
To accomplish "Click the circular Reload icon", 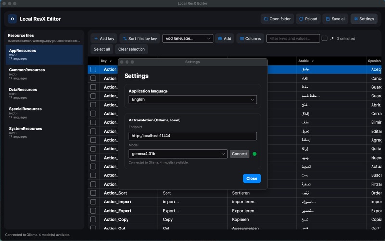I will pyautogui.click(x=301, y=19).
